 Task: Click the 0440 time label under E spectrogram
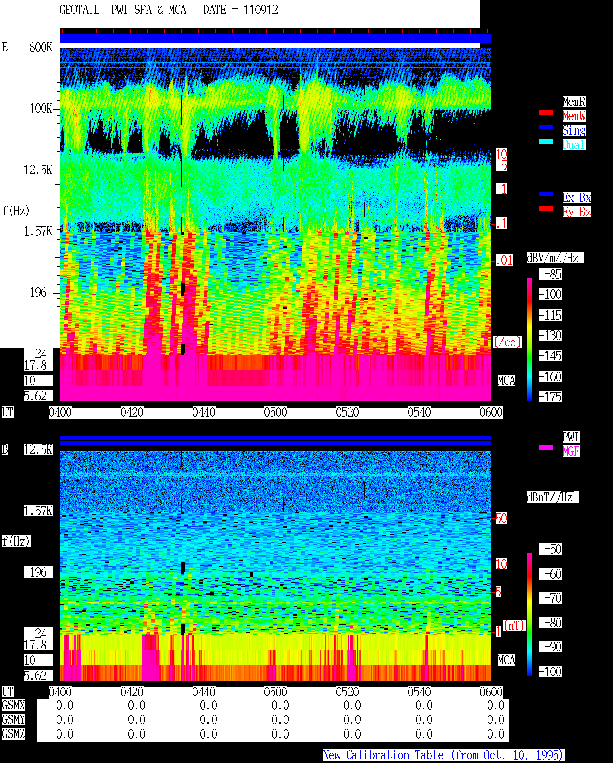pos(204,412)
